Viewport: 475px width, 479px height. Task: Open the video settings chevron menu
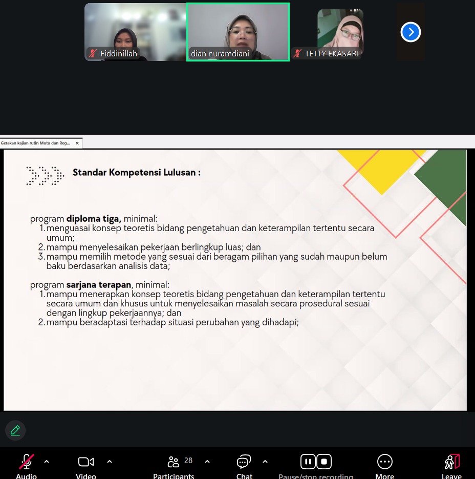pos(110,462)
